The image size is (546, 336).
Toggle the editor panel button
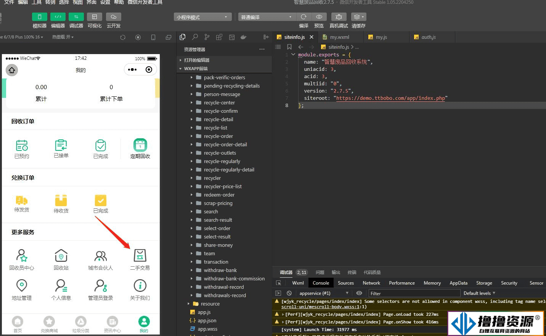(x=58, y=17)
